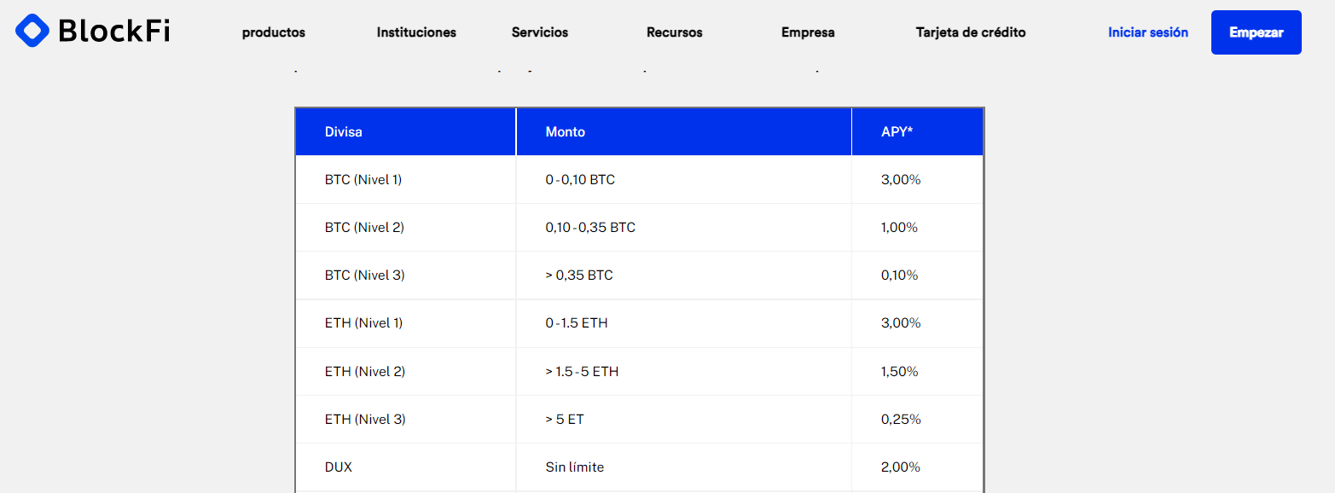Click the BlockFi logo
This screenshot has height=493, width=1335.
click(x=93, y=32)
